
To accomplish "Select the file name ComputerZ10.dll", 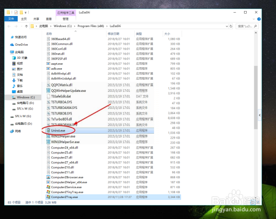I will coord(62,167).
